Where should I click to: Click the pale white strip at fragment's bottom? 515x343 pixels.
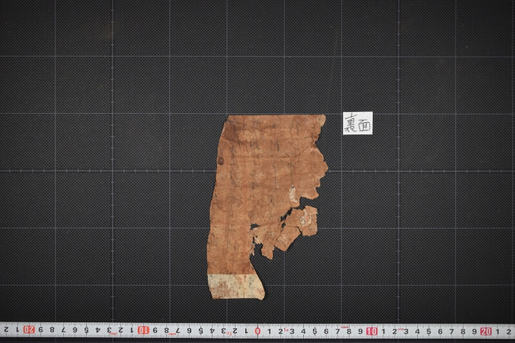[x=236, y=286]
